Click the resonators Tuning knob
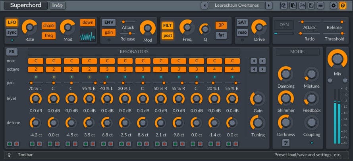353x161 pixels. (258, 123)
